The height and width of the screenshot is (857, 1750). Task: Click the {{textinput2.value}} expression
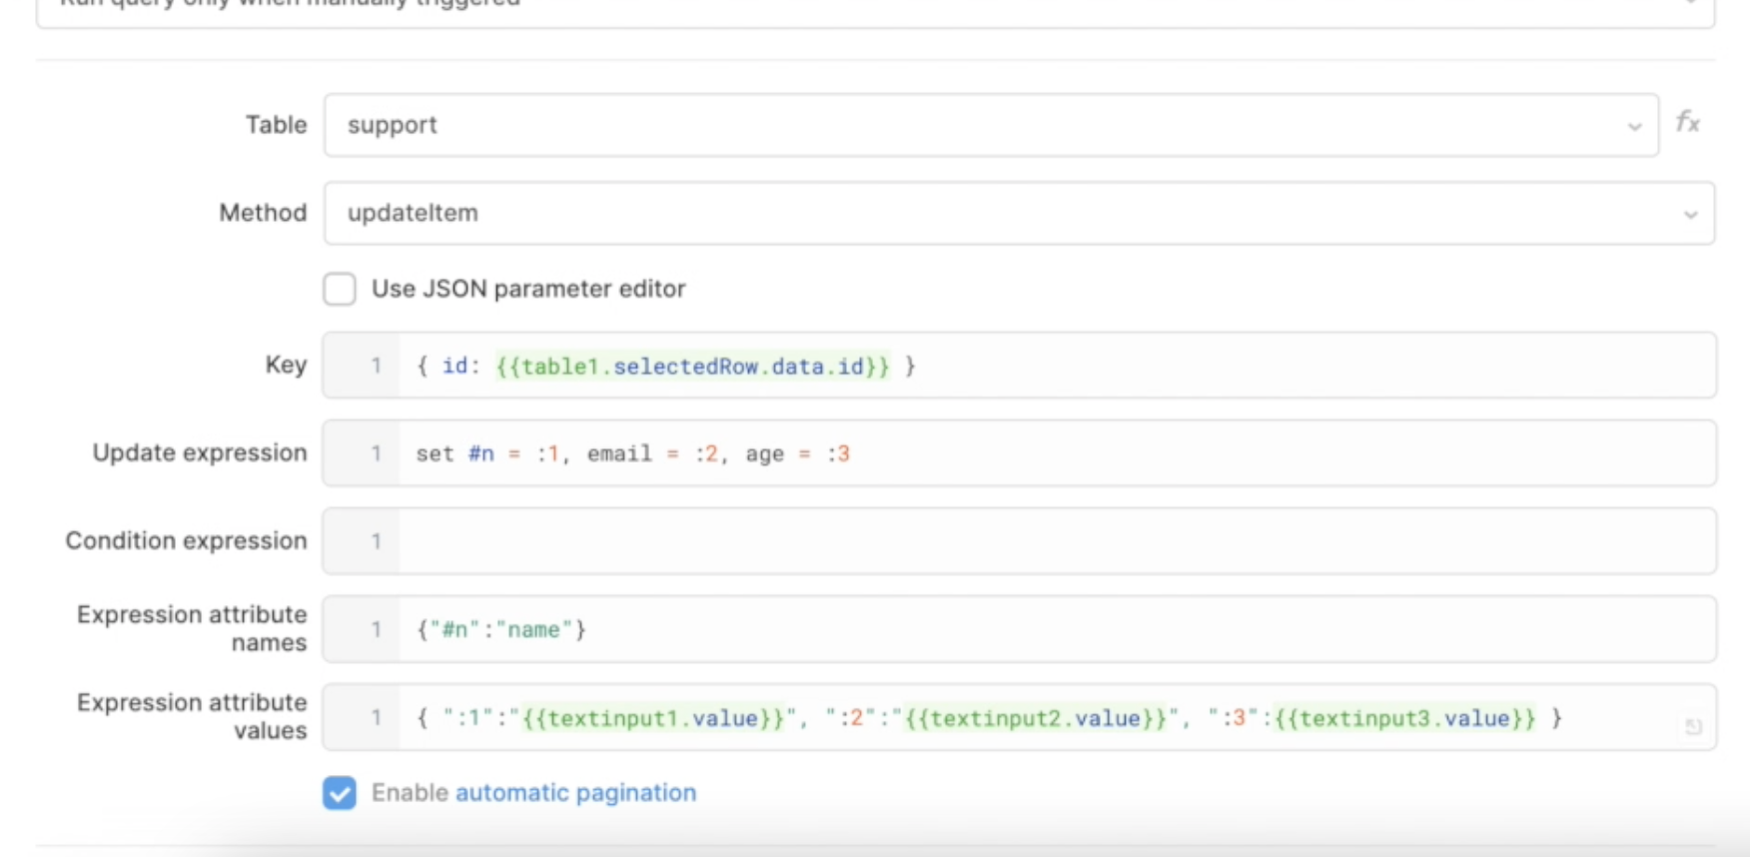click(x=1036, y=718)
